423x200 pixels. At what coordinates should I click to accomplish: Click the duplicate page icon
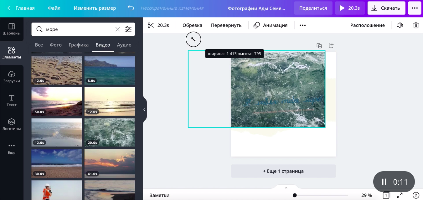pos(319,46)
